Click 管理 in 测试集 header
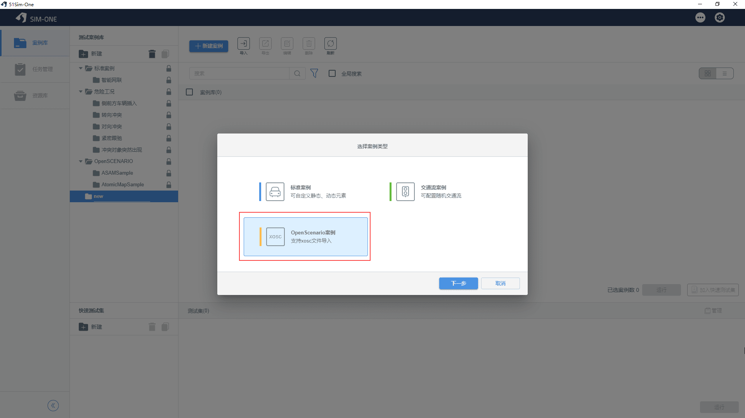 tap(713, 311)
